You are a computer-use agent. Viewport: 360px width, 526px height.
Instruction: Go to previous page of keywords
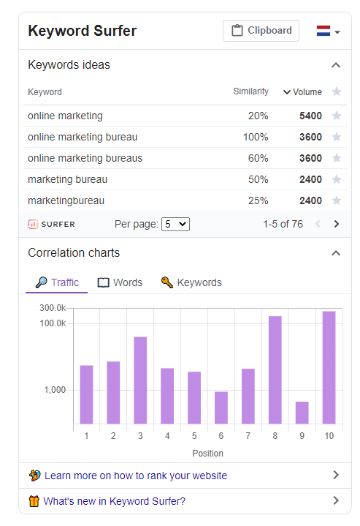point(318,224)
